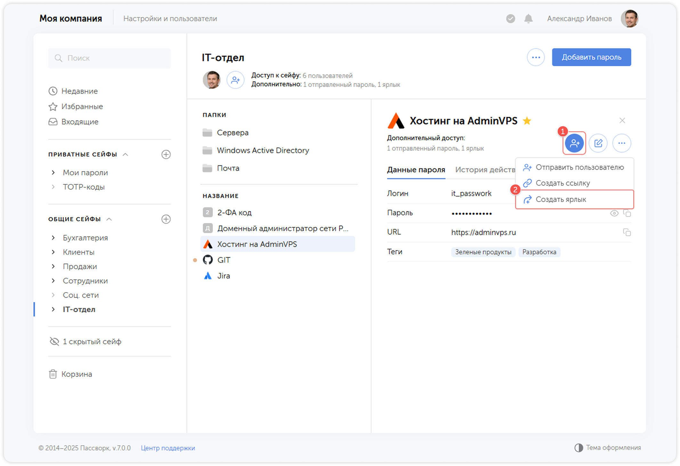Click the blue share password icon
Viewport: 680px width, 466px height.
point(574,143)
